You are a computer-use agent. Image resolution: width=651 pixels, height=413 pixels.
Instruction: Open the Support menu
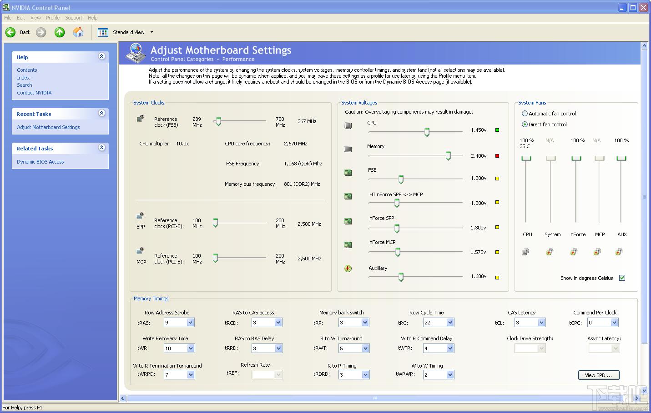(x=74, y=18)
